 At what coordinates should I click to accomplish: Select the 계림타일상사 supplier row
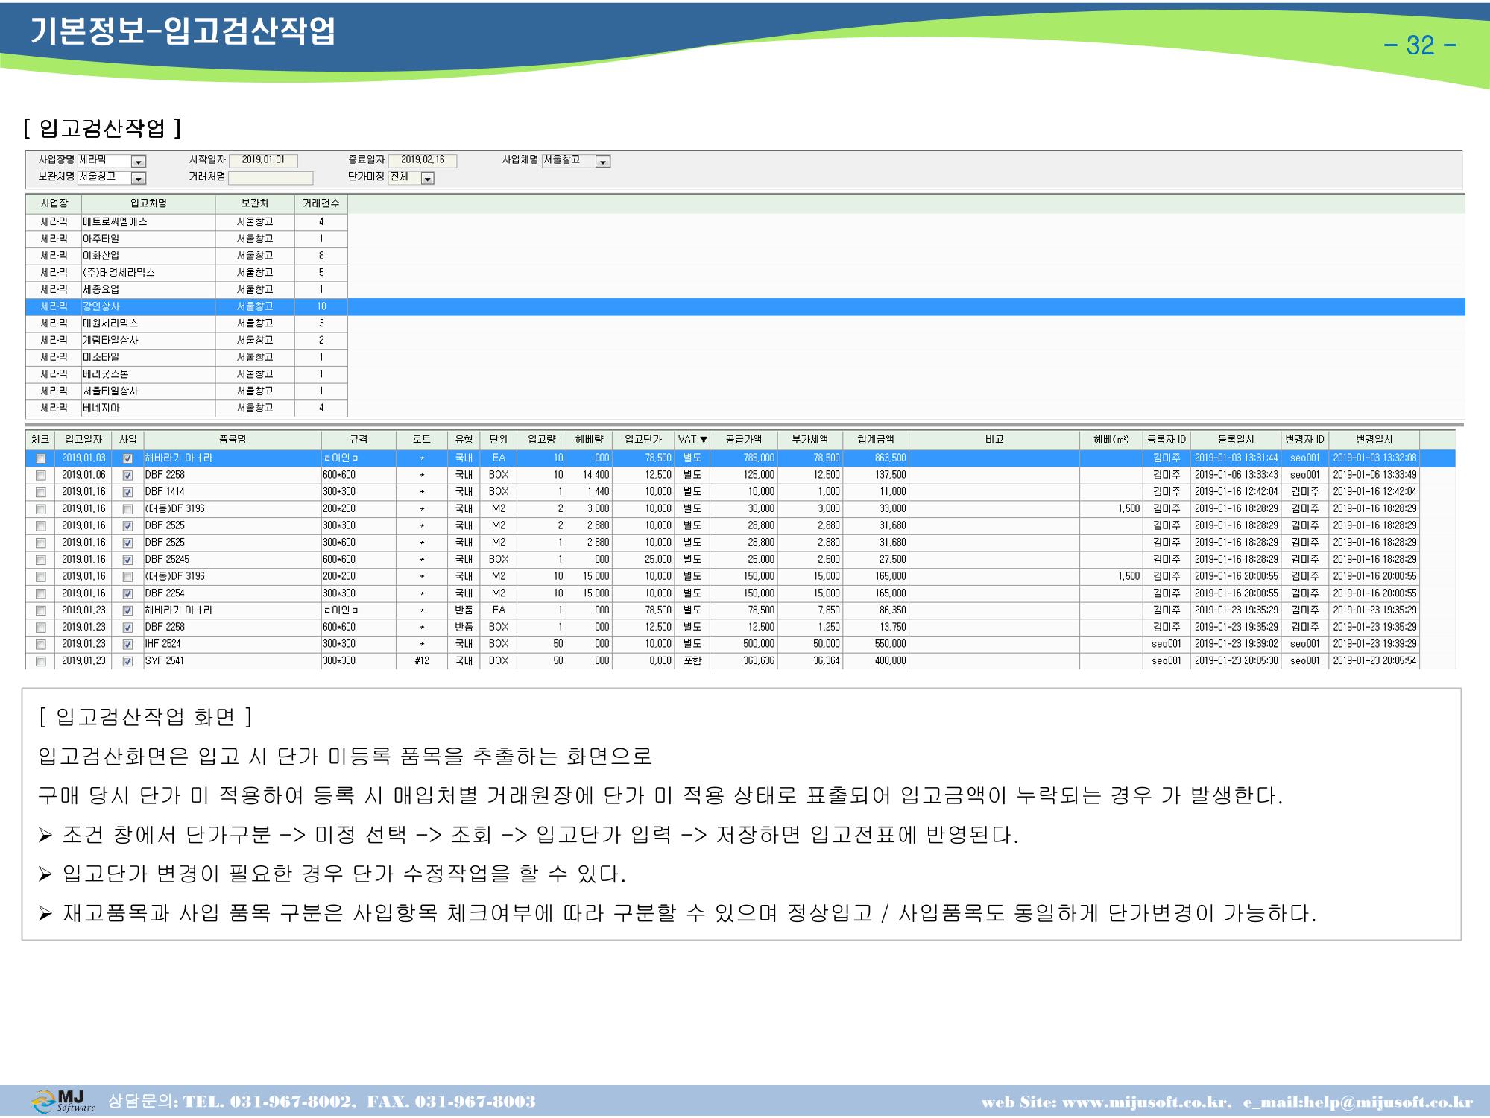click(x=186, y=340)
